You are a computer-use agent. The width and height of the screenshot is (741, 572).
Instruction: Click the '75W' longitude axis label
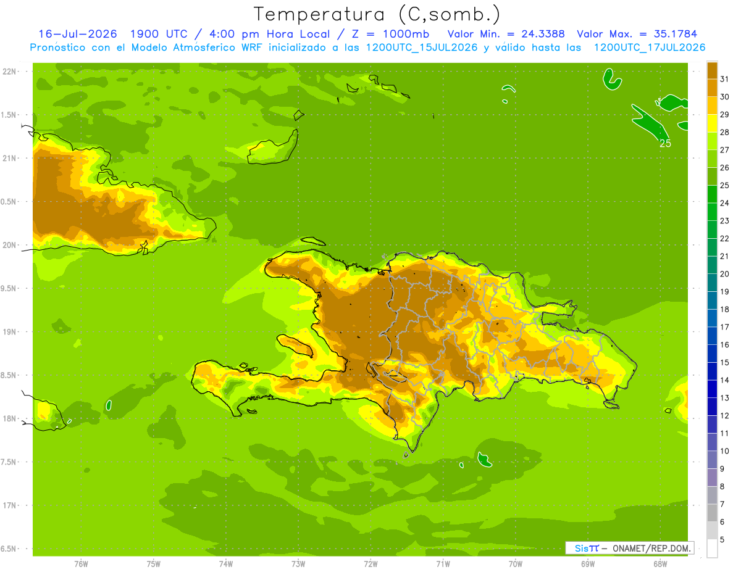pos(154,564)
